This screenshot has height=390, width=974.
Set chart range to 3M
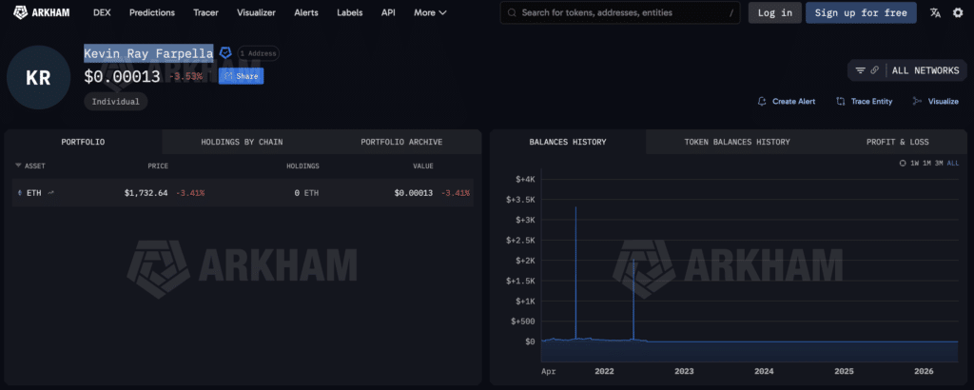pyautogui.click(x=939, y=164)
